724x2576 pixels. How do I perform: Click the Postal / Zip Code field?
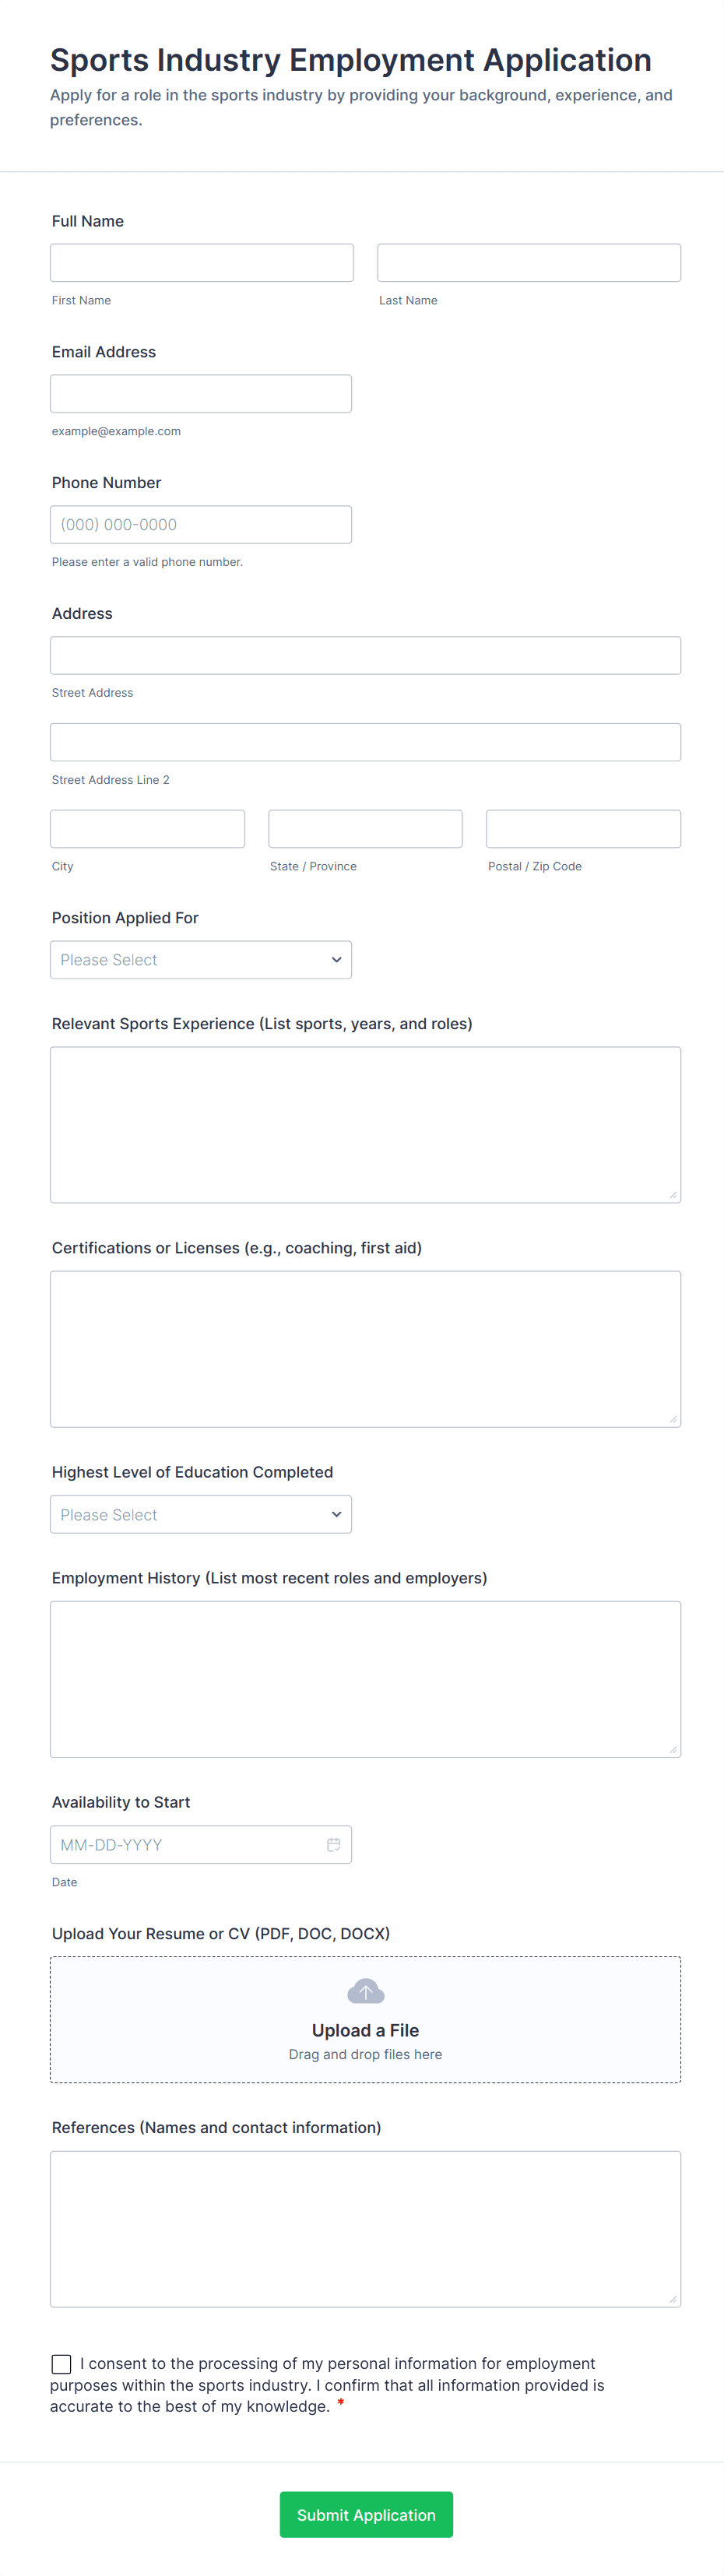click(x=583, y=828)
